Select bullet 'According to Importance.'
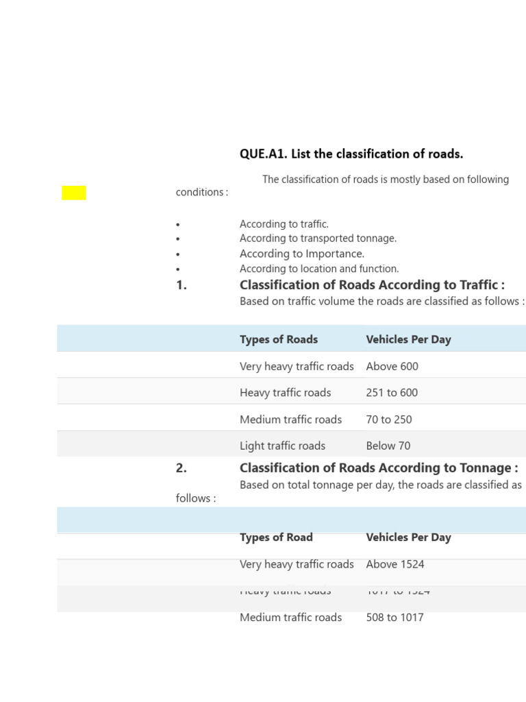The height and width of the screenshot is (702, 526). coord(302,254)
